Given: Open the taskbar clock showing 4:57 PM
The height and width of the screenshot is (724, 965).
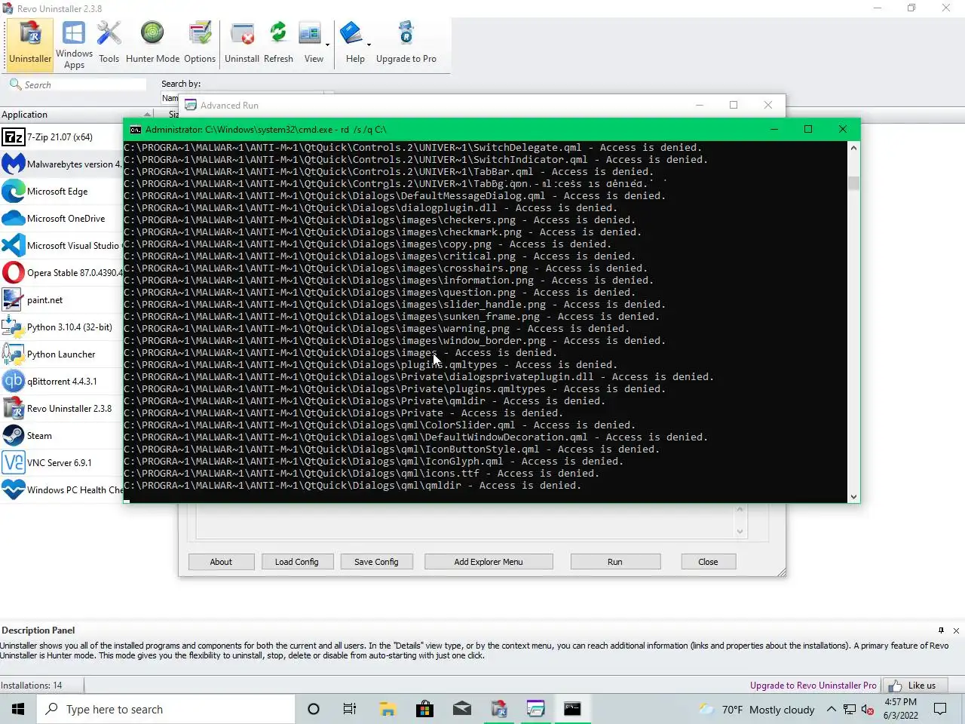Looking at the screenshot, I should [x=901, y=709].
